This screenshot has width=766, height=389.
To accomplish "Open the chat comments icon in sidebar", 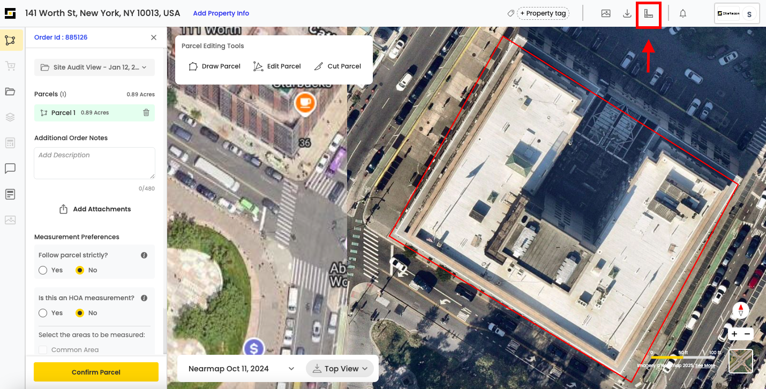I will tap(10, 169).
